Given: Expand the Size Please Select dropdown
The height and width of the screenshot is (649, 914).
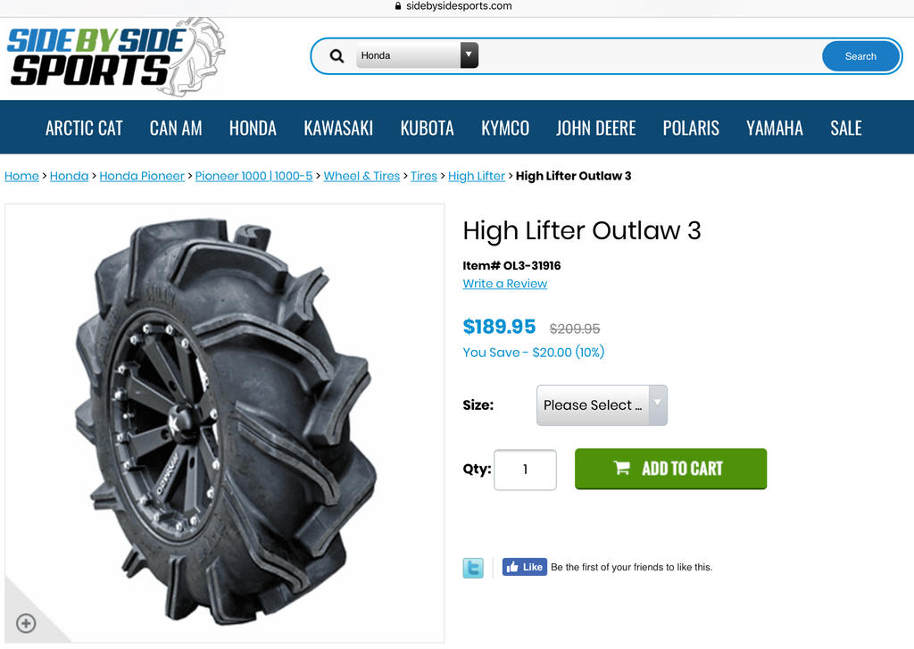Looking at the screenshot, I should coord(602,404).
